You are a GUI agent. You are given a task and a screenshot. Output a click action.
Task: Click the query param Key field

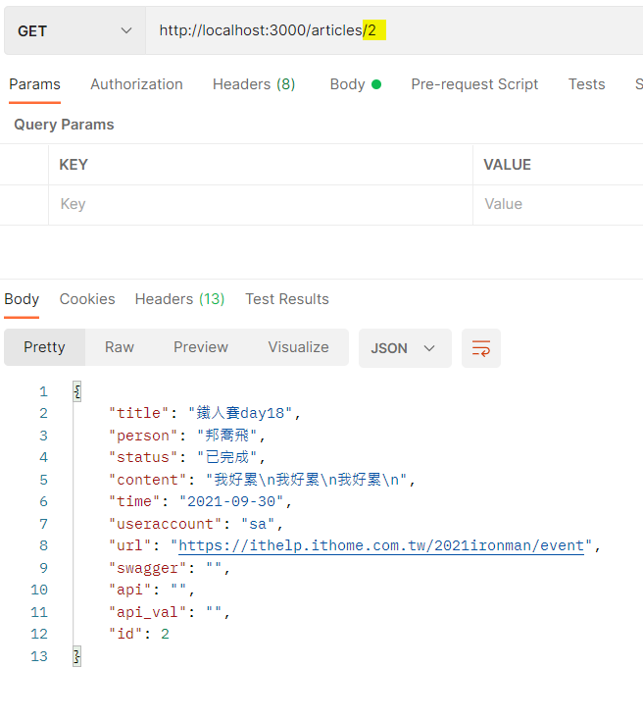(x=260, y=204)
